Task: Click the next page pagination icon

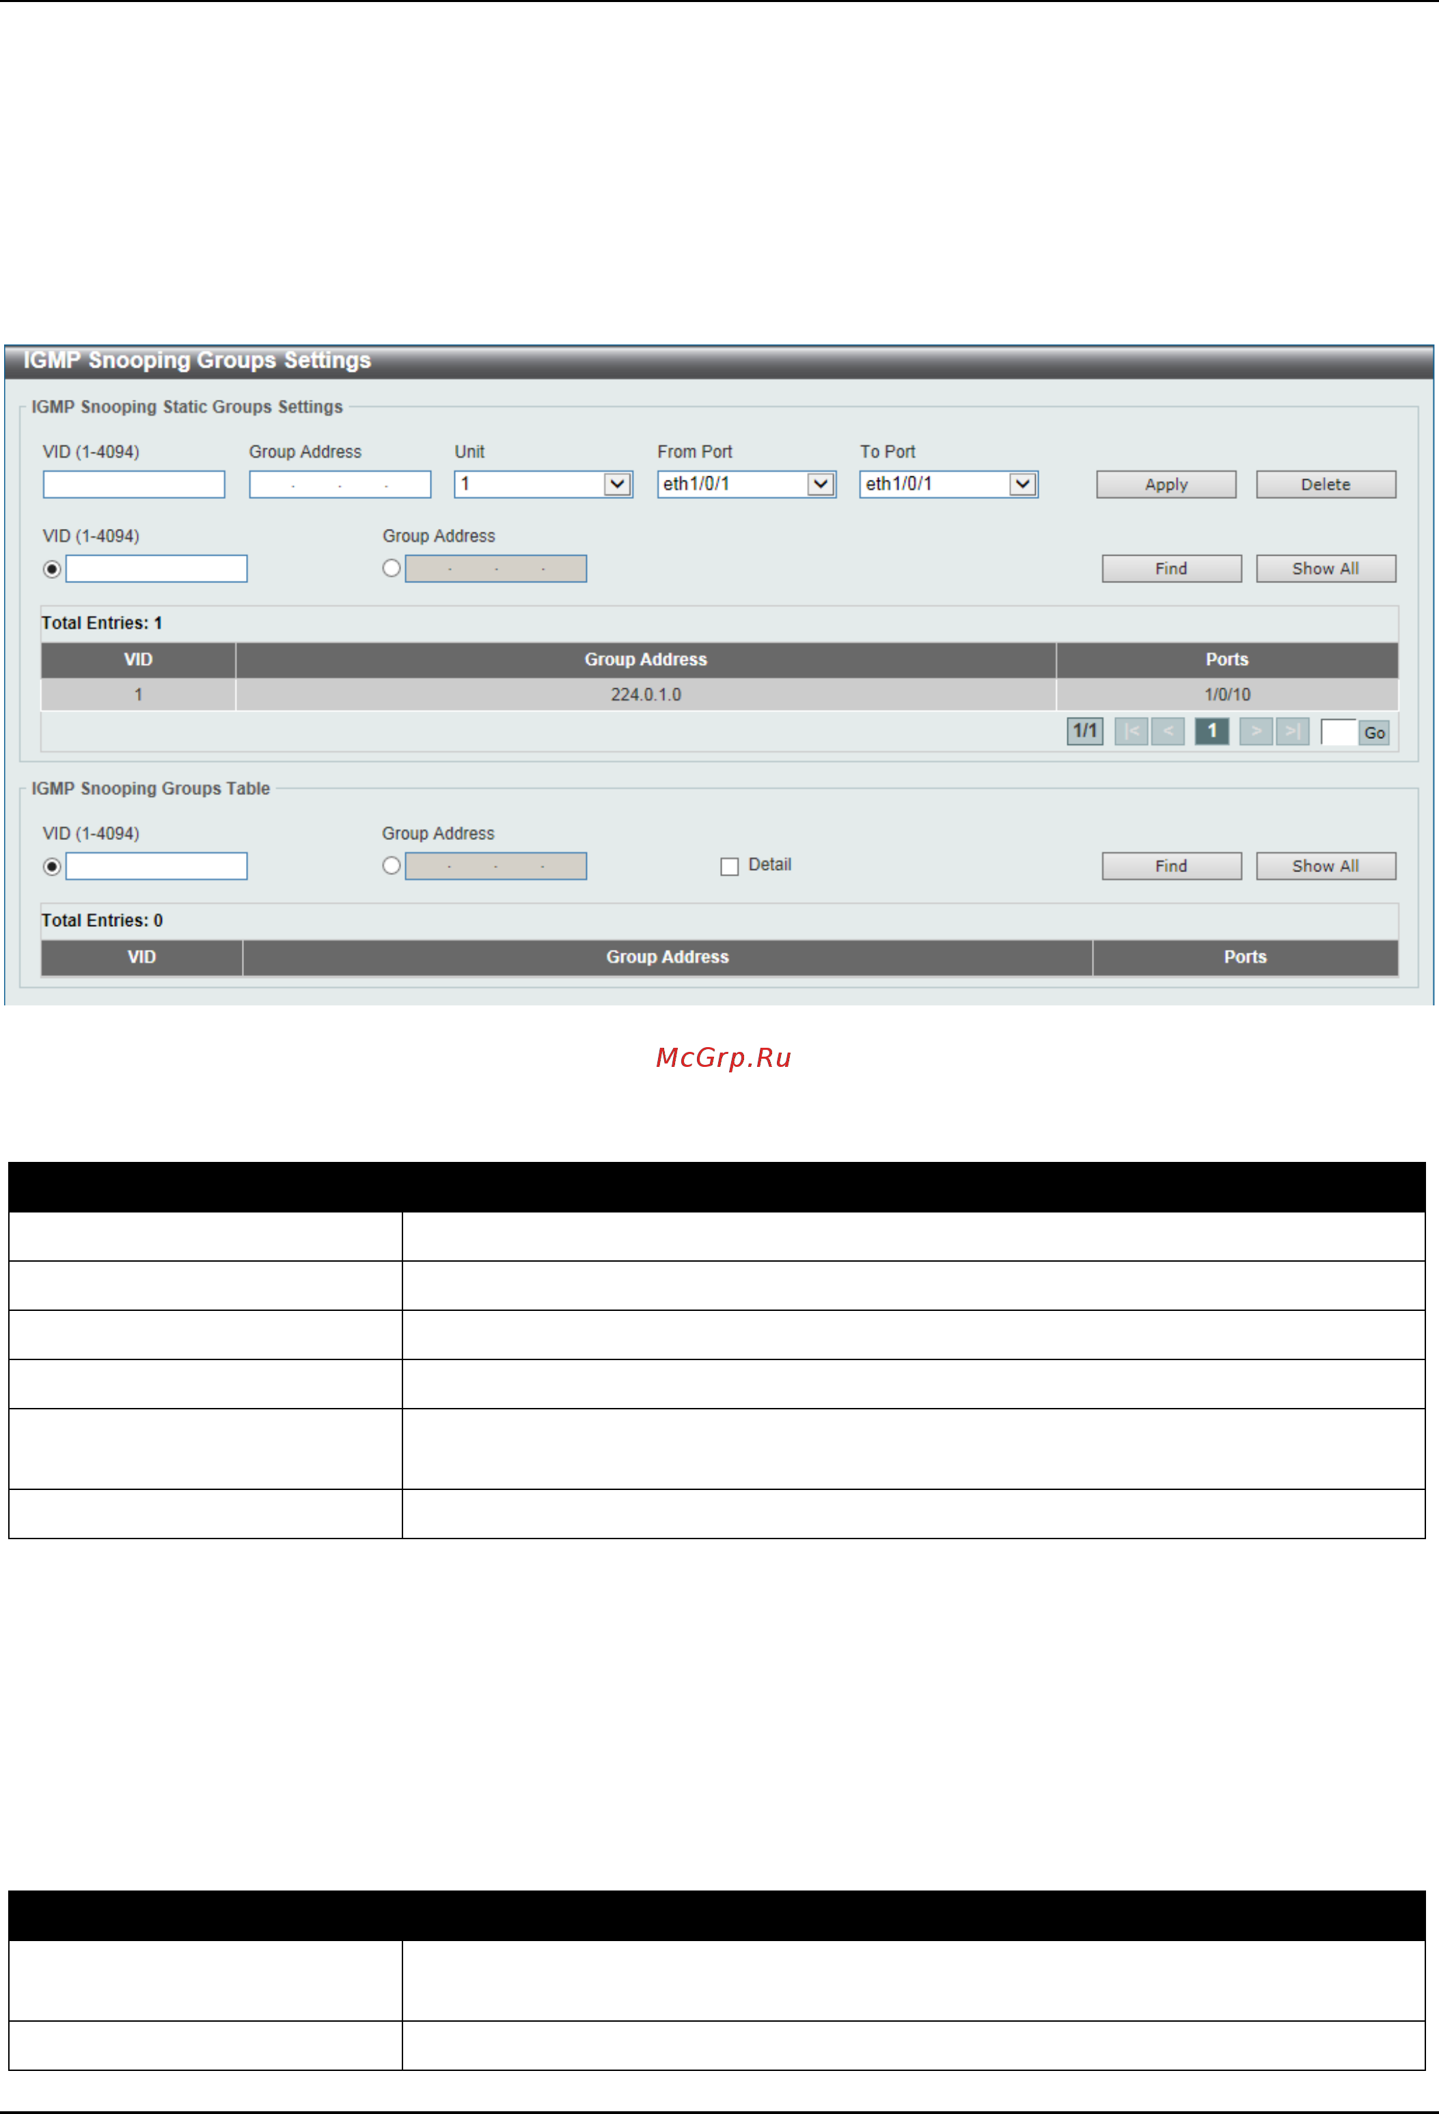Action: pyautogui.click(x=1255, y=731)
